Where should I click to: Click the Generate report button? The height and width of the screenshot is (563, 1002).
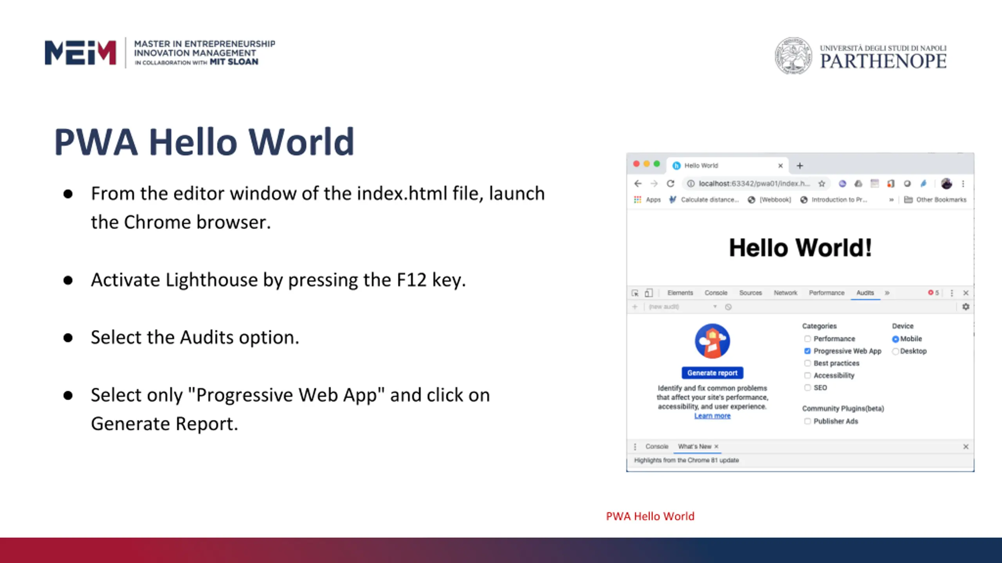pyautogui.click(x=712, y=373)
